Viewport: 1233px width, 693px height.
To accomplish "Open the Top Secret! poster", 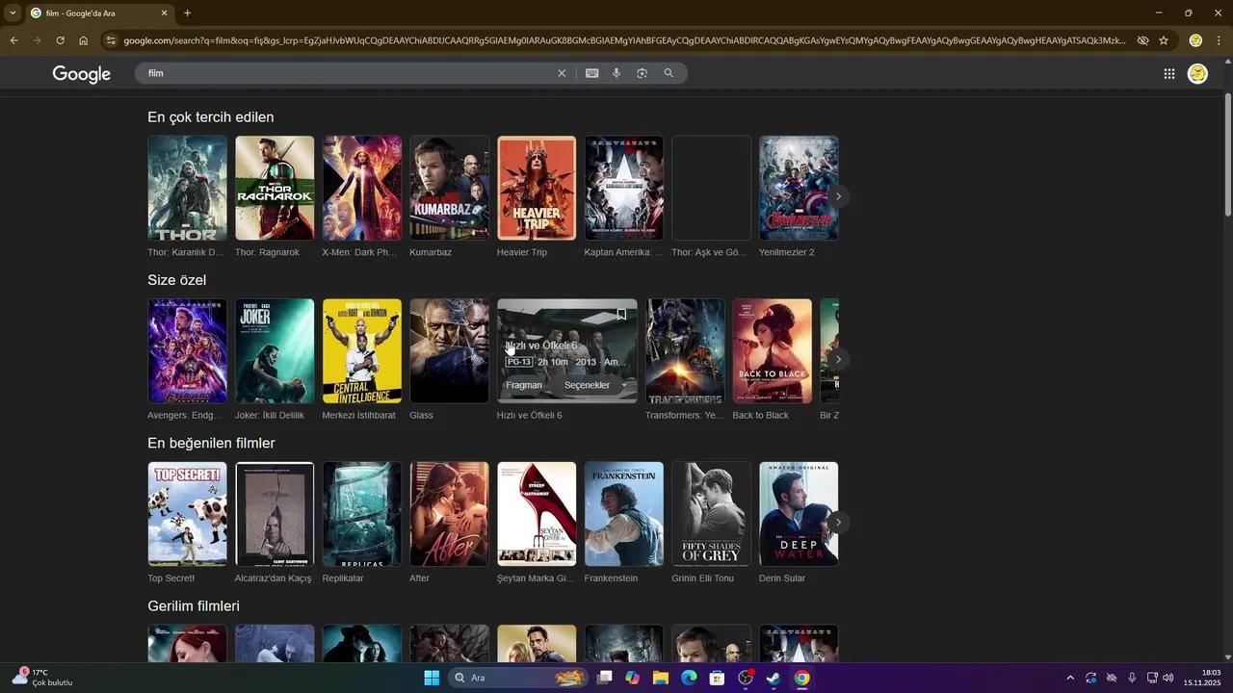I will [x=187, y=514].
